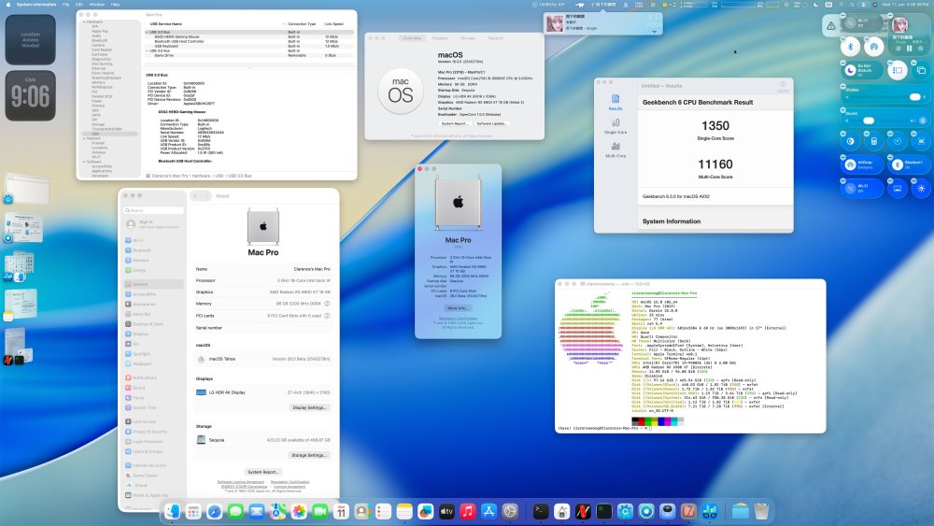Toggle the dark mode control in Control Center
The width and height of the screenshot is (934, 526).
[851, 141]
